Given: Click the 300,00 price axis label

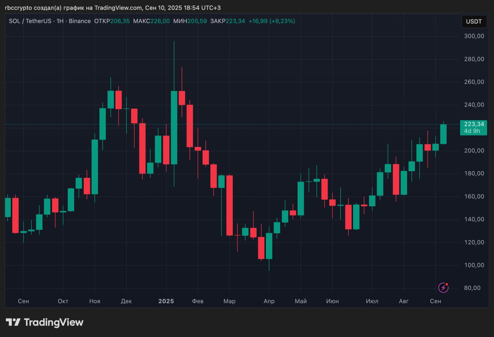Looking at the screenshot, I should [x=474, y=36].
